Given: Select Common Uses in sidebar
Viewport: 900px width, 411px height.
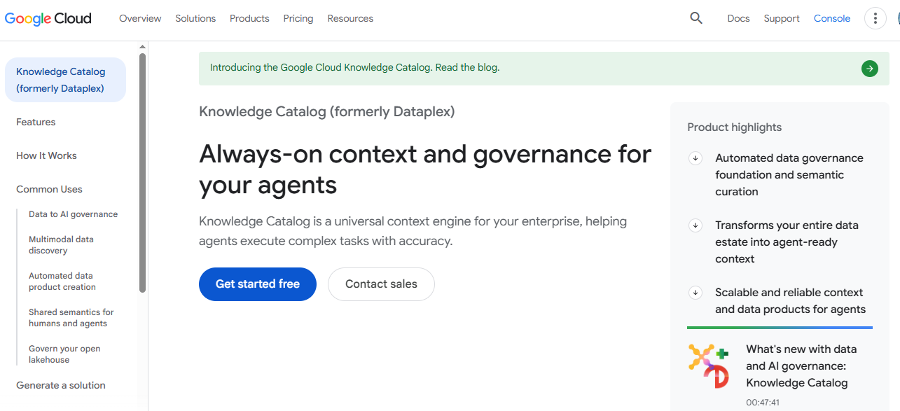Looking at the screenshot, I should click(49, 189).
